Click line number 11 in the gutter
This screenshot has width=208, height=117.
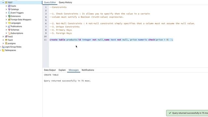[x=45, y=40]
